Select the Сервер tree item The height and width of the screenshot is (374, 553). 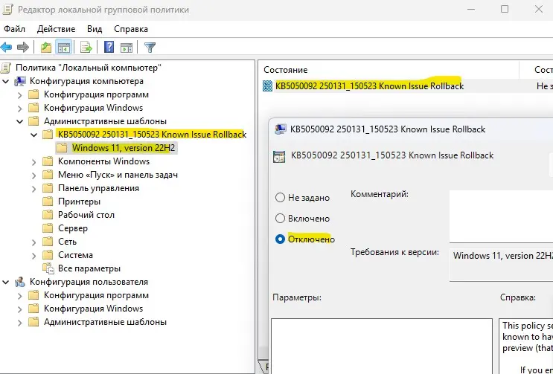pyautogui.click(x=73, y=228)
